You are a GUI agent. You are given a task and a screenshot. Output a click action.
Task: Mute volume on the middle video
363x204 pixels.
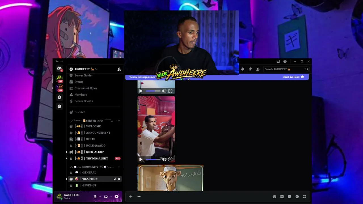[164, 159]
